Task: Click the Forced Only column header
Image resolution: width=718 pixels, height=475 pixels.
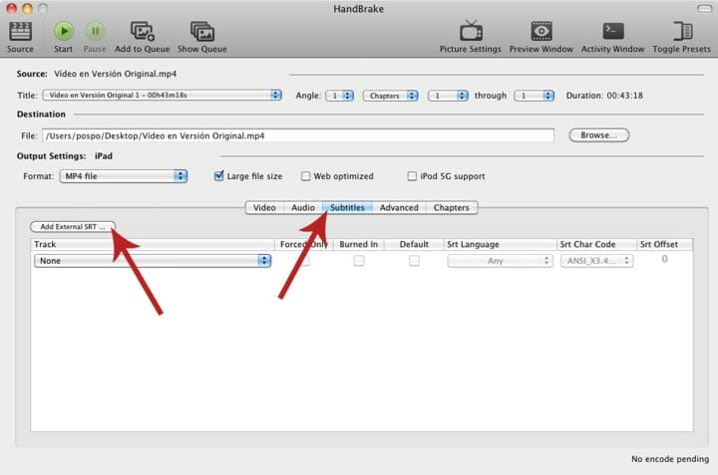Action: (x=304, y=244)
